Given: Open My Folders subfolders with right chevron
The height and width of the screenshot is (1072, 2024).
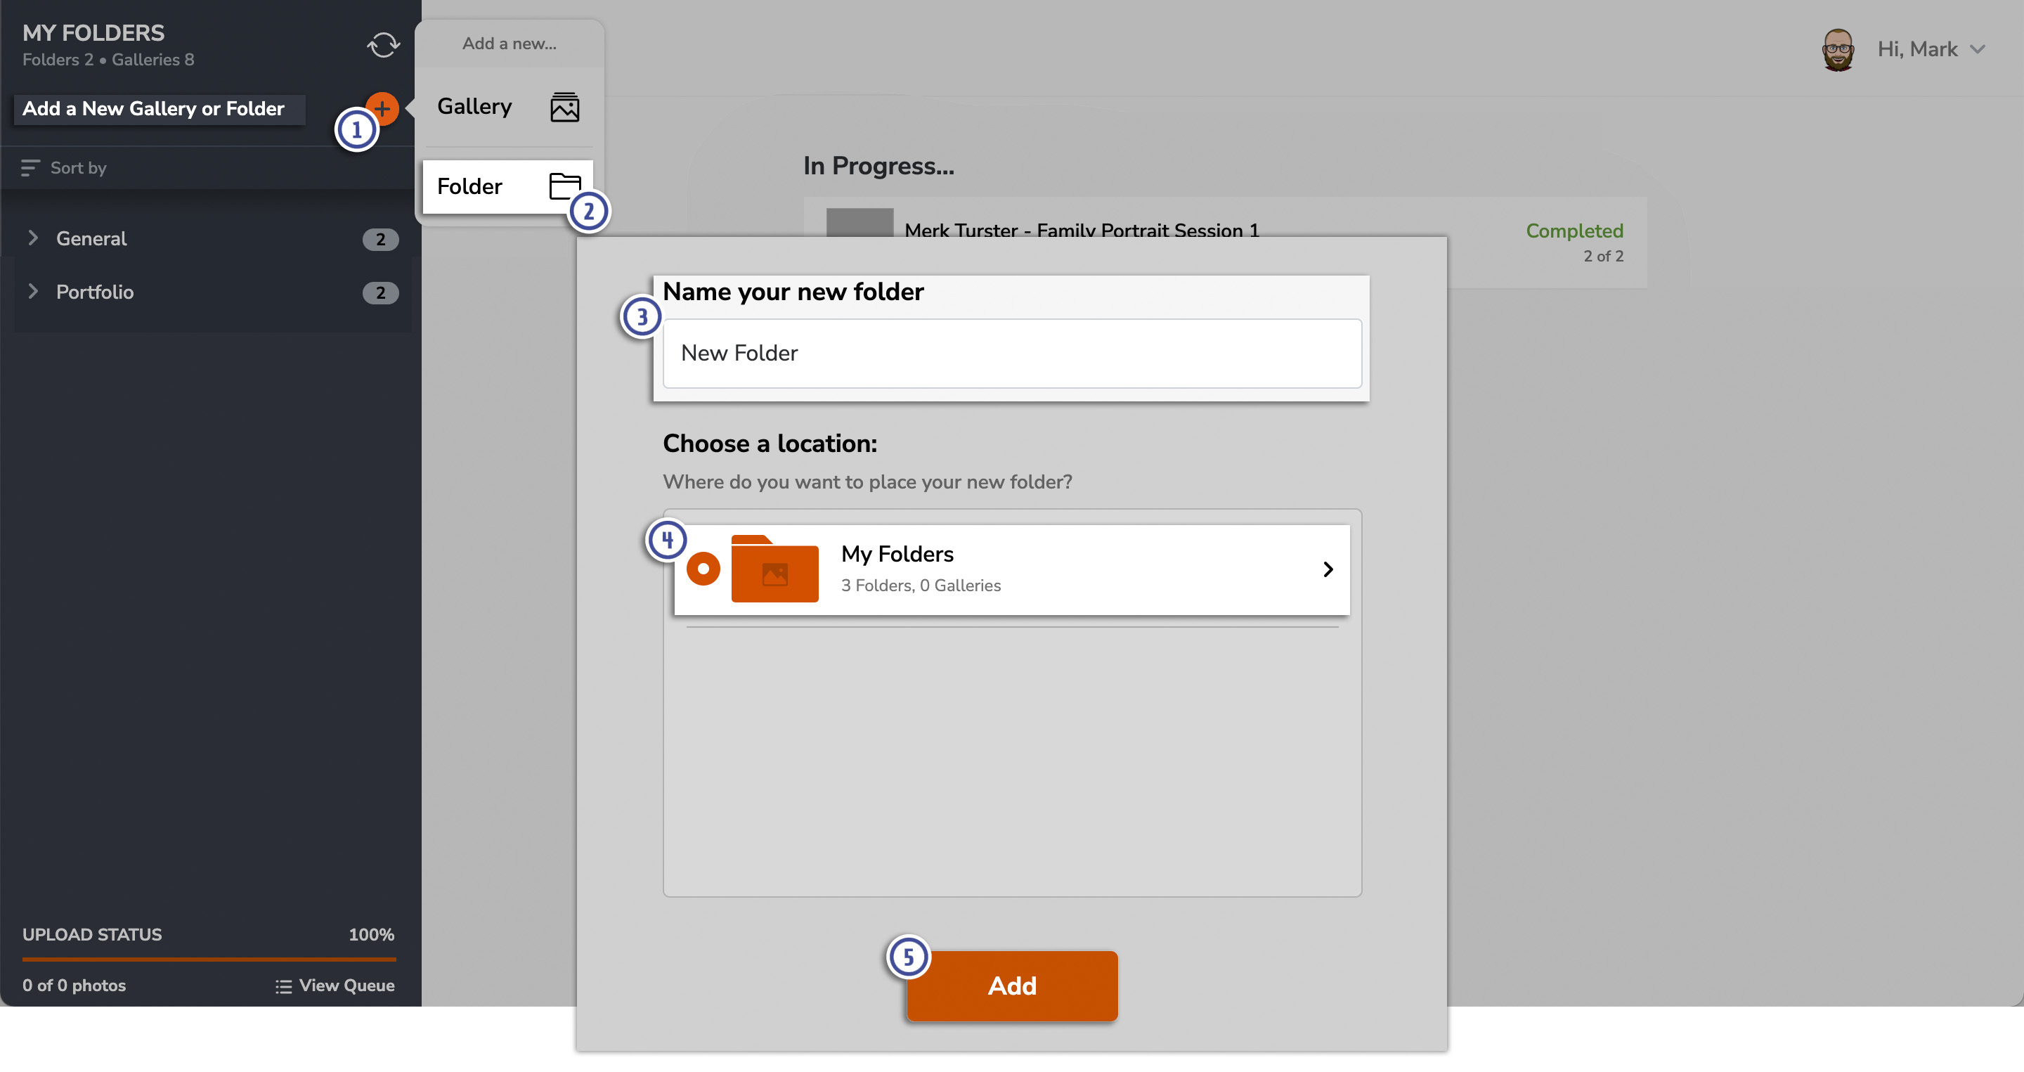Looking at the screenshot, I should pyautogui.click(x=1327, y=569).
